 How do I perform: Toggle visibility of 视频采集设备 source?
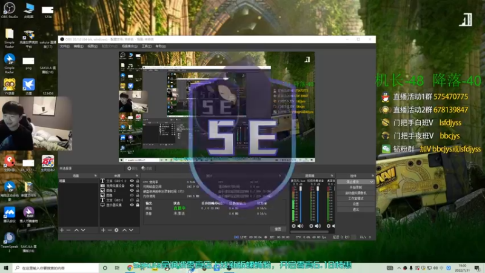(132, 186)
